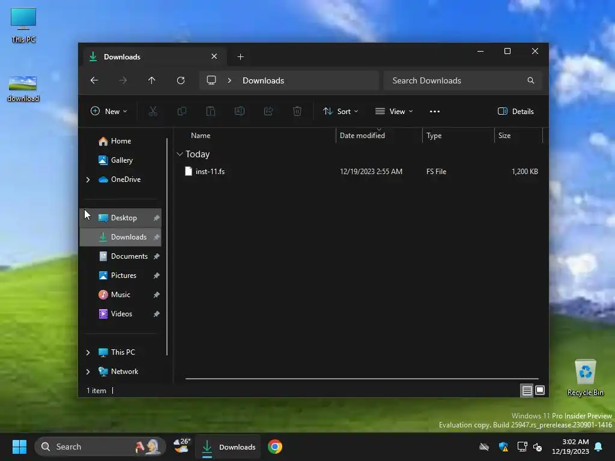Sort by the Size column header
This screenshot has height=461, width=615.
518,136
